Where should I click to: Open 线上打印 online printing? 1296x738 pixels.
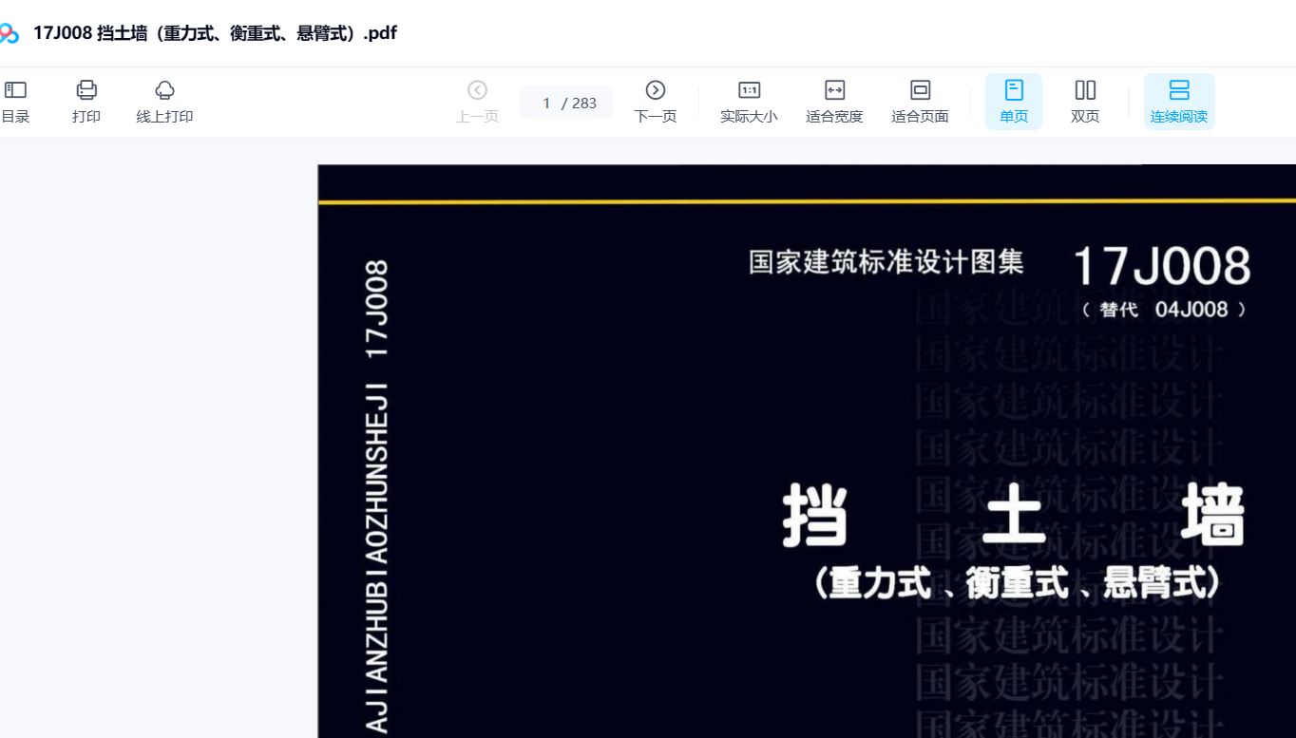[164, 102]
